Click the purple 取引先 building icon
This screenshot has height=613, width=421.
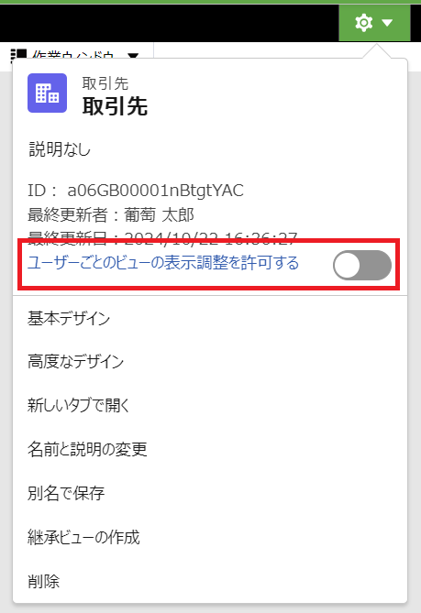[47, 93]
